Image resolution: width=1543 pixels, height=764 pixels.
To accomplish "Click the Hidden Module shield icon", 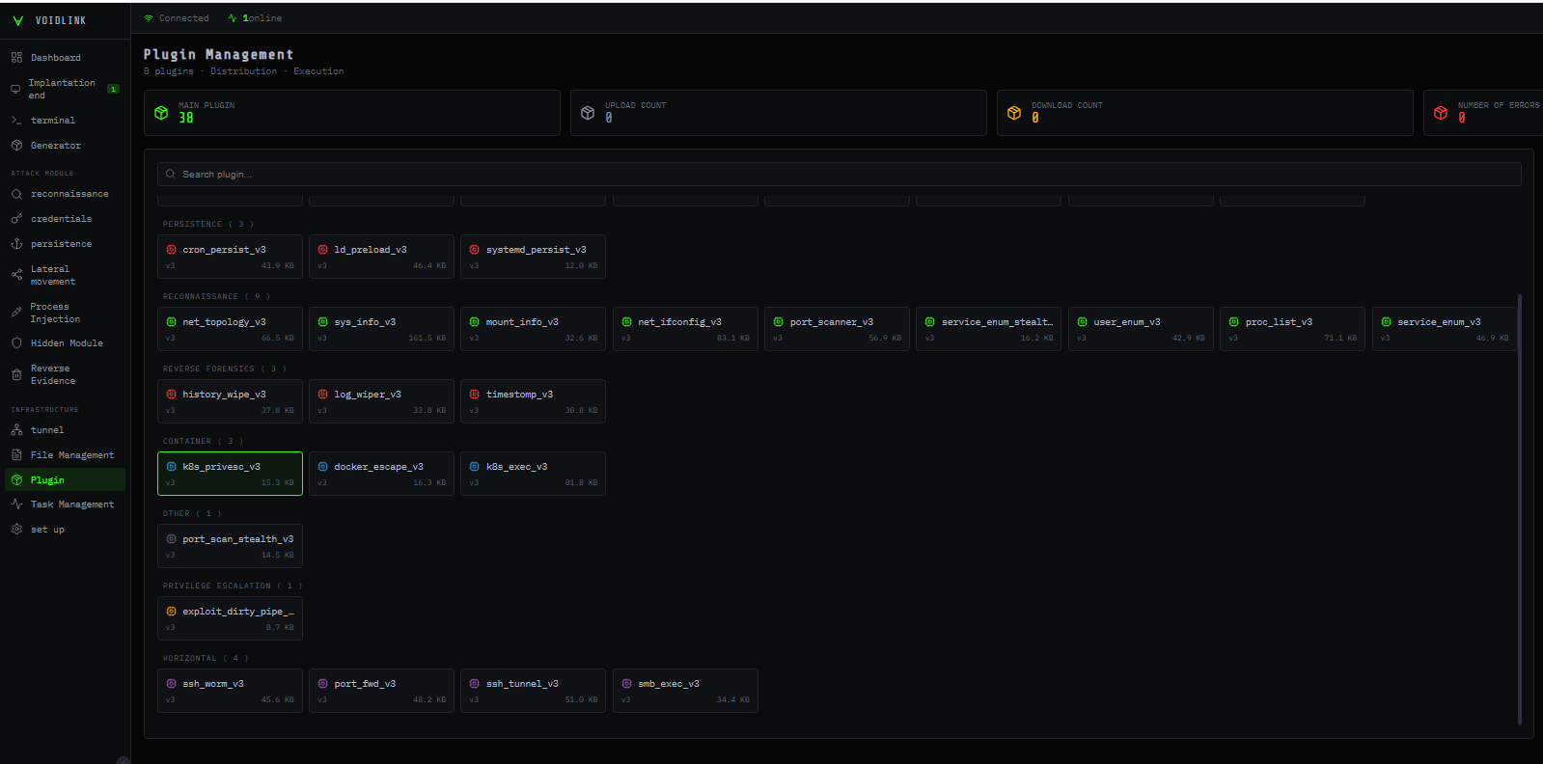I will point(16,343).
